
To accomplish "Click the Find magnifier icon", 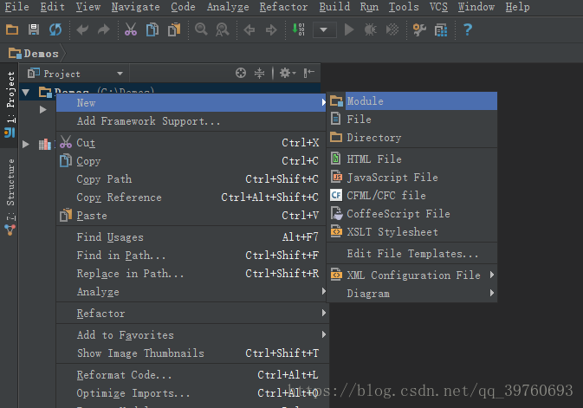I will [201, 29].
